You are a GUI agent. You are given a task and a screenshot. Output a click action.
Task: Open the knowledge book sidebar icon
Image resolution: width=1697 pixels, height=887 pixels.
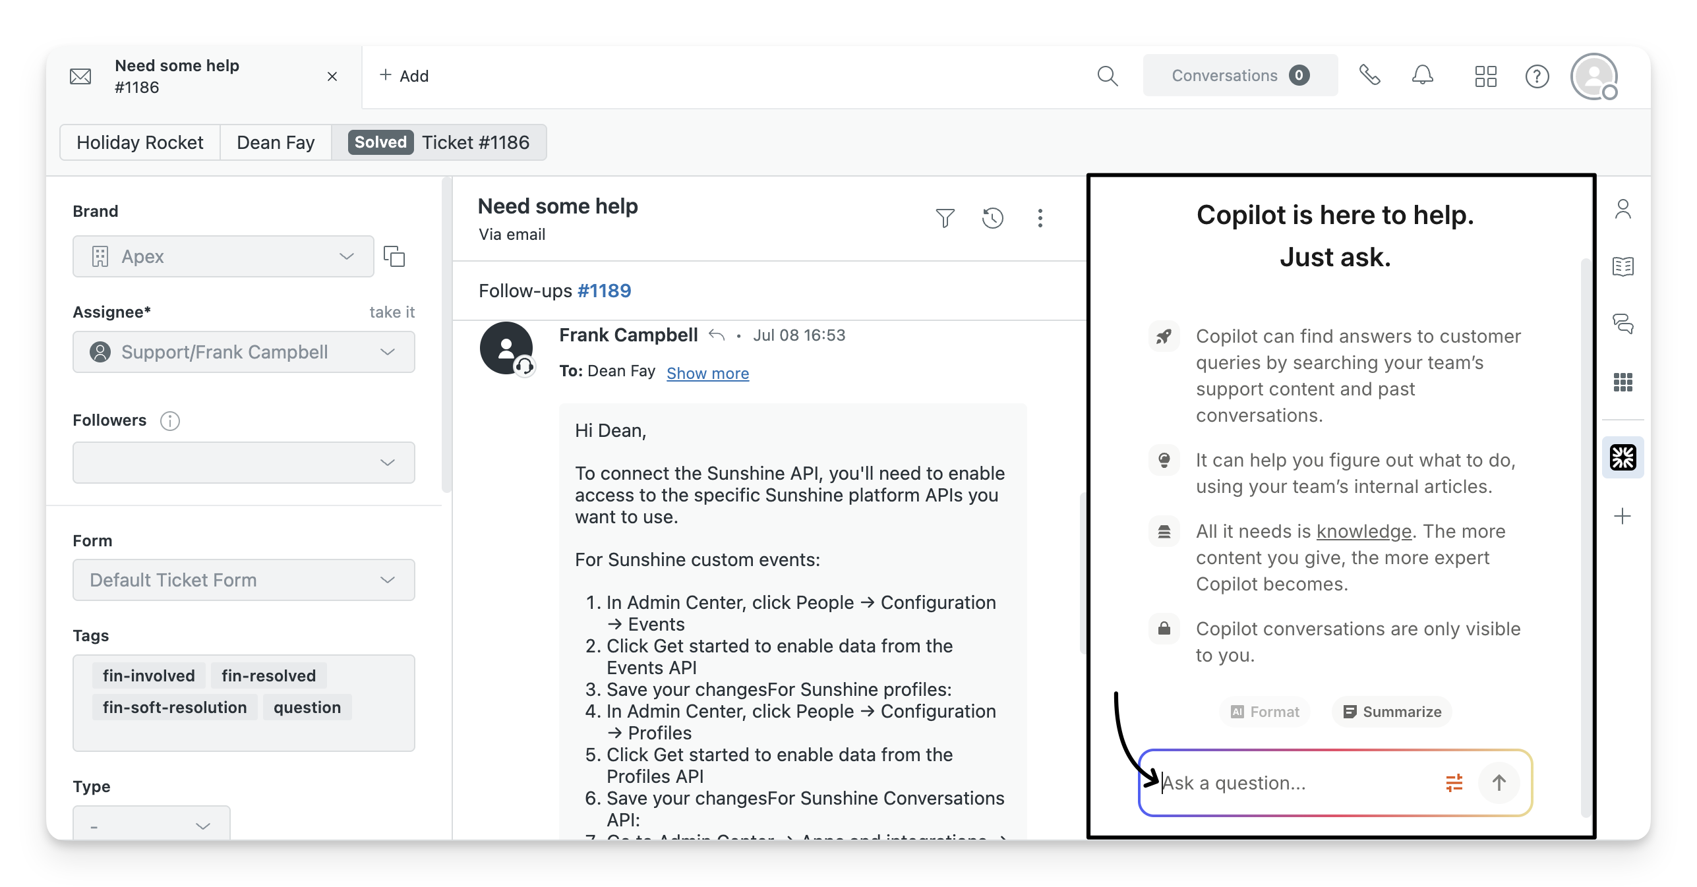(1623, 267)
